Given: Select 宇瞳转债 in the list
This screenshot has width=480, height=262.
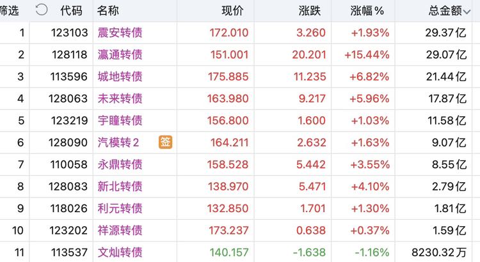Looking at the screenshot, I should pyautogui.click(x=120, y=120).
